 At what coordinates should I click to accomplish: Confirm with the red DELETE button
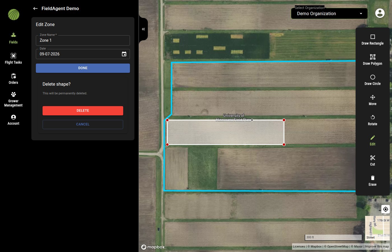[x=83, y=111]
